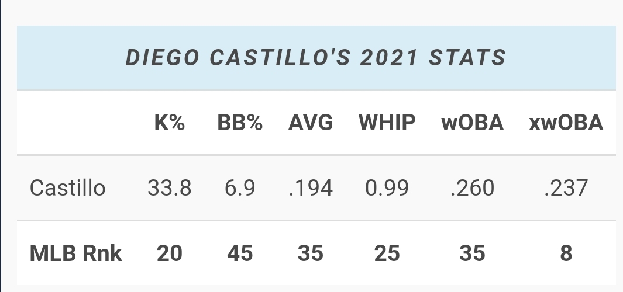This screenshot has width=623, height=292.
Task: Select the K% column header
Action: point(170,123)
